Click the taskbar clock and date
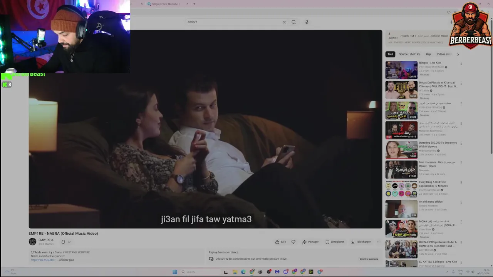Screen dimensions: 493x277 pyautogui.click(x=483, y=272)
